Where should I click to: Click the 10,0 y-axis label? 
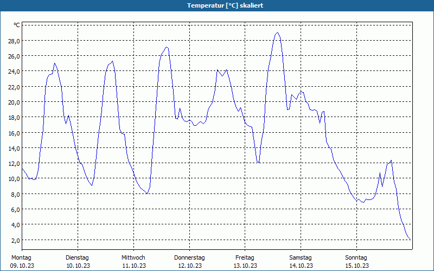(15, 179)
